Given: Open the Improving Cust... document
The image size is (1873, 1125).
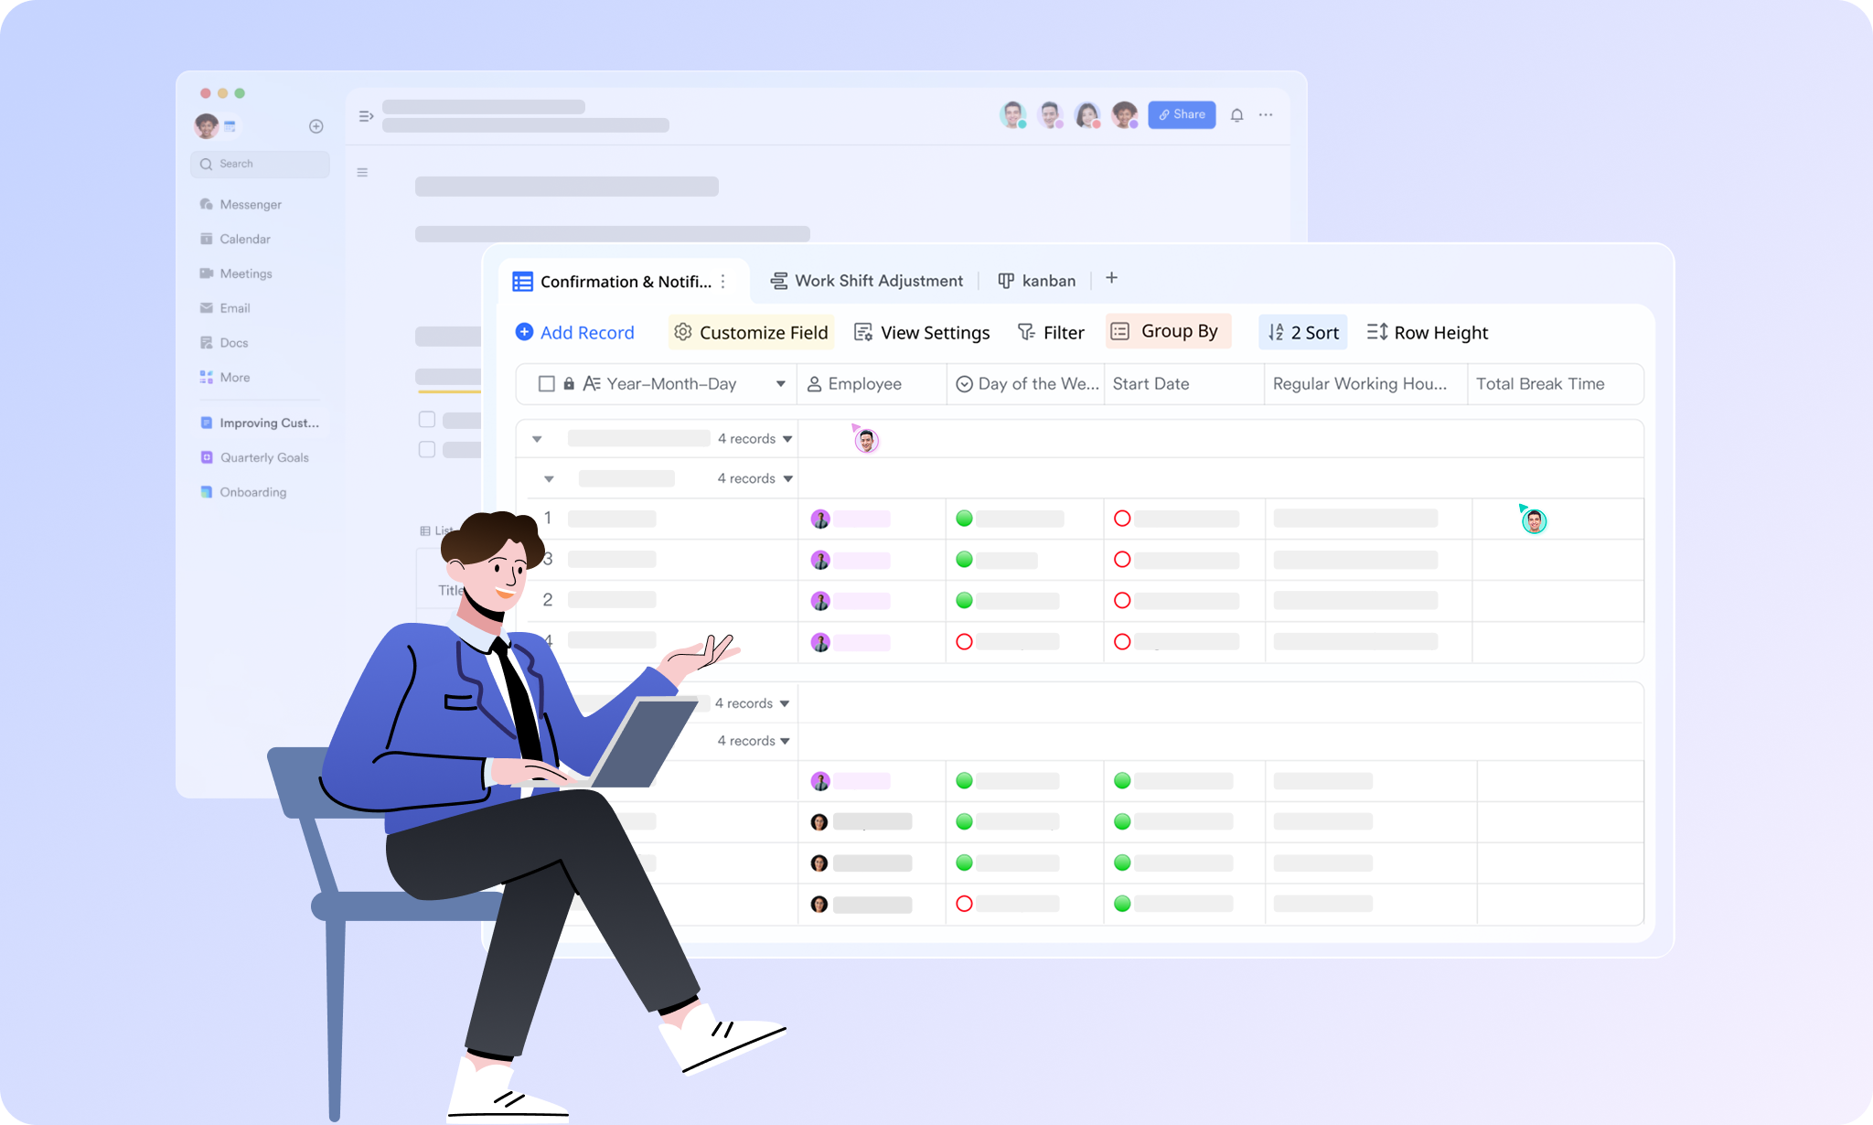Looking at the screenshot, I should [260, 423].
